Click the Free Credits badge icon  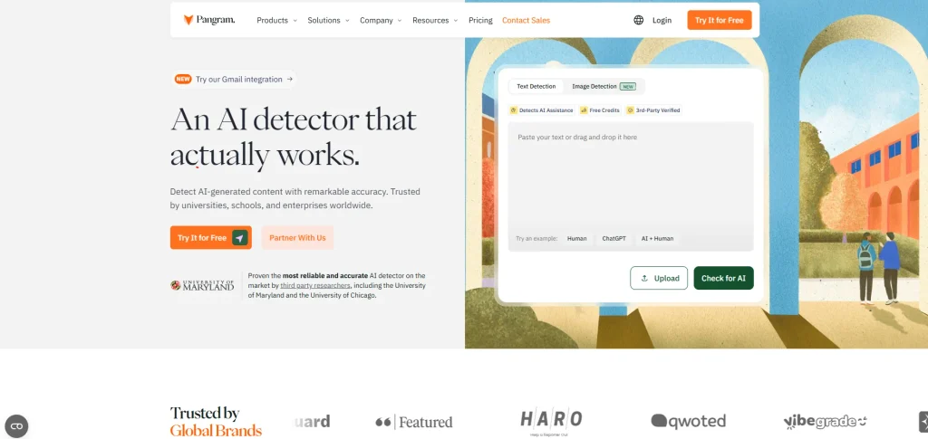[x=584, y=110]
